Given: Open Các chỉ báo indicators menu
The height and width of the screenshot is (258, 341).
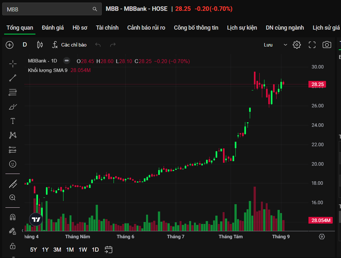Looking at the screenshot, I should tap(69, 45).
